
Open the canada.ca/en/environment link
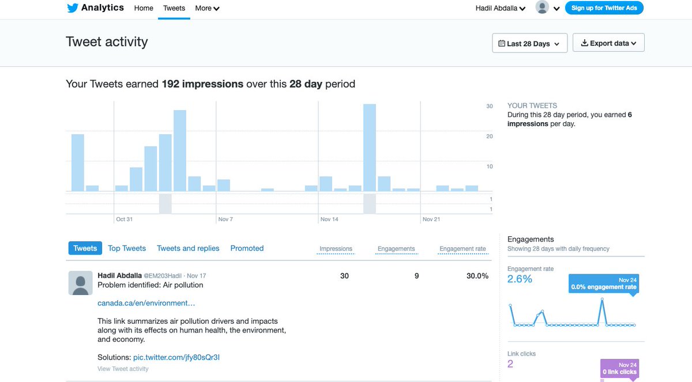(x=146, y=303)
